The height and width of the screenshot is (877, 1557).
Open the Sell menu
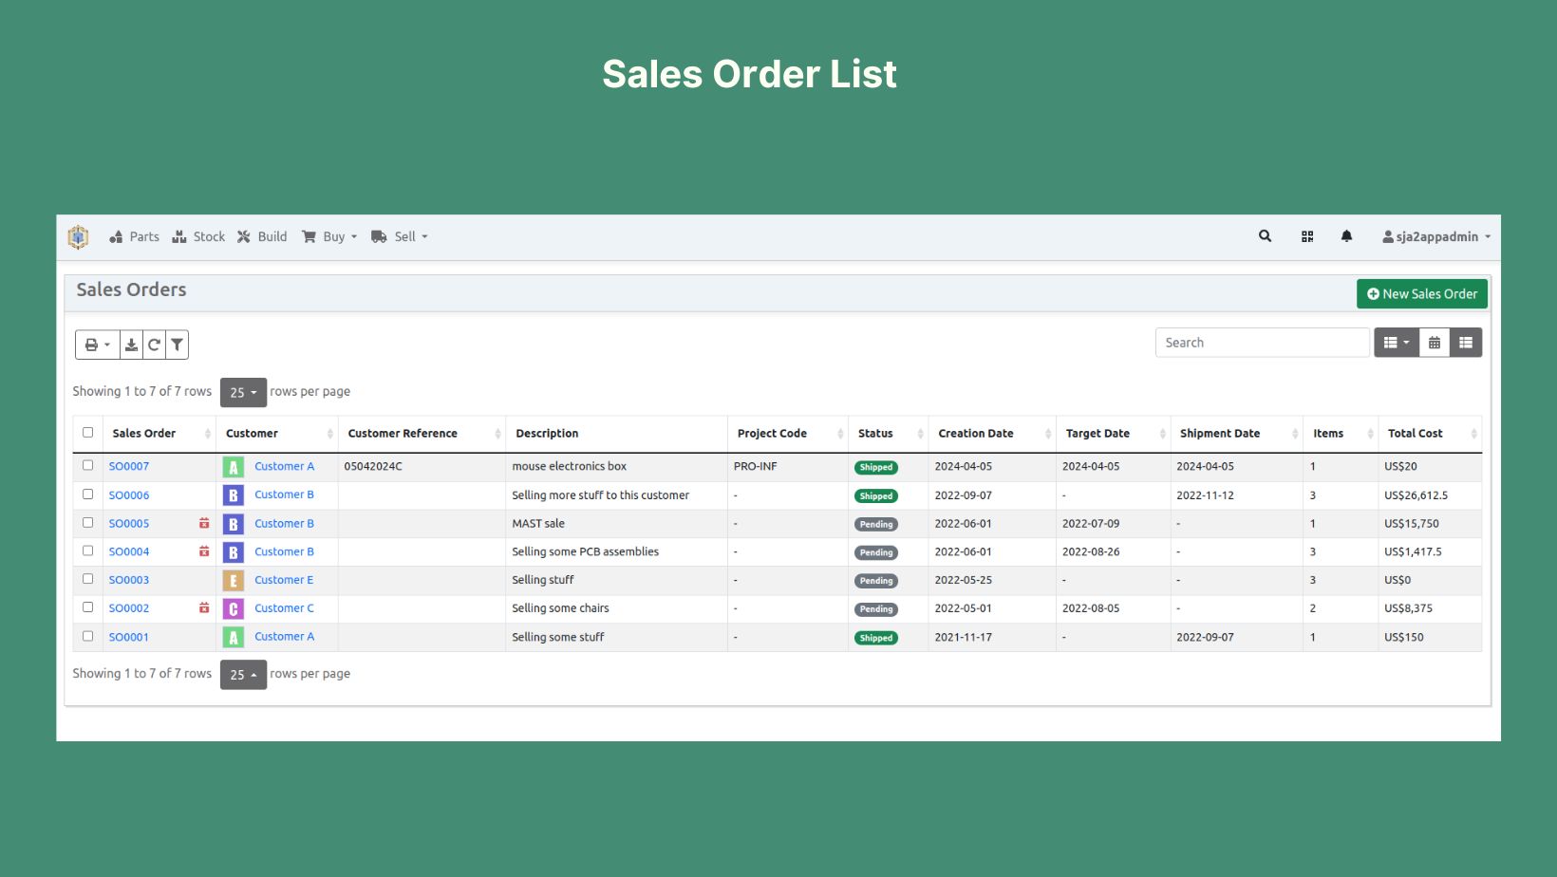pyautogui.click(x=400, y=236)
